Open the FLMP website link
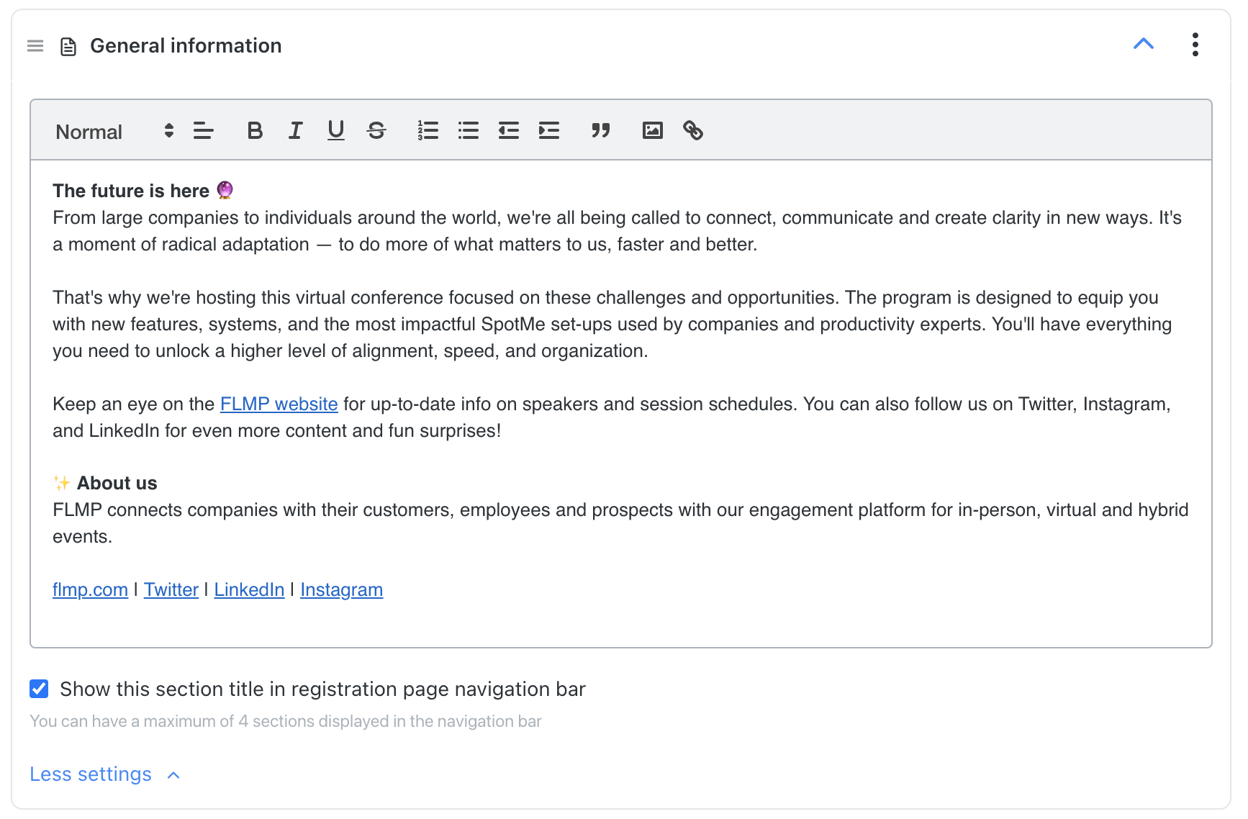 pyautogui.click(x=279, y=404)
